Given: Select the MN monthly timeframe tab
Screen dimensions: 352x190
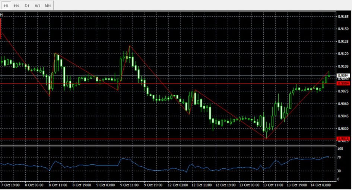Looking at the screenshot, I should (x=48, y=6).
